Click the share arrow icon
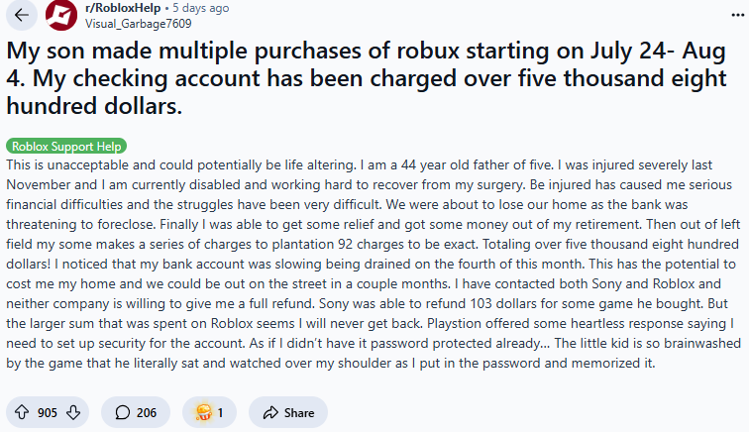 coord(267,411)
